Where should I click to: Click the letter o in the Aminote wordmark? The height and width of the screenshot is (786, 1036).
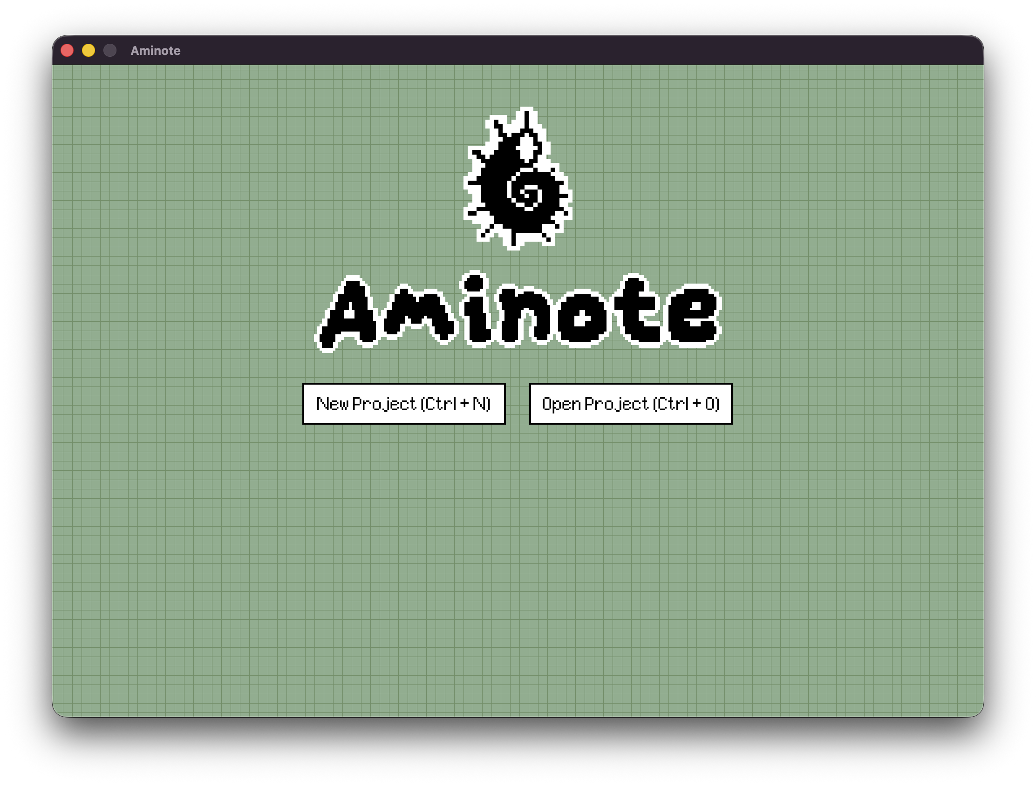tap(582, 319)
